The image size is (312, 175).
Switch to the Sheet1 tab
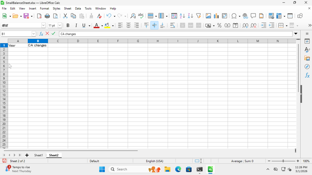[38, 155]
